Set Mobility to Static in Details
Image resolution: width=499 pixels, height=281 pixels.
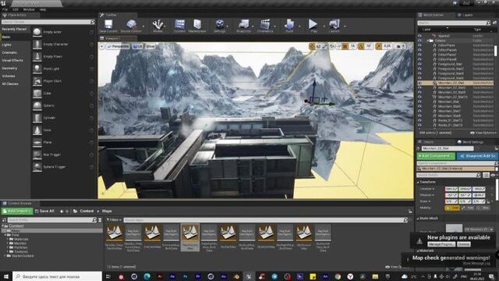pyautogui.click(x=452, y=208)
